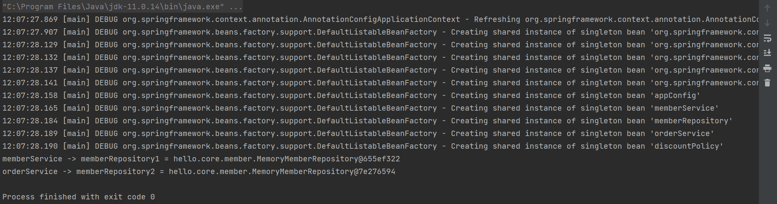Toggle the Soft-Wrap console icon

767,38
